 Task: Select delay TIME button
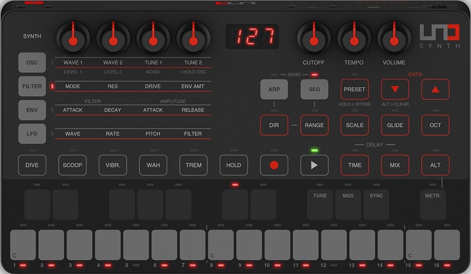354,165
